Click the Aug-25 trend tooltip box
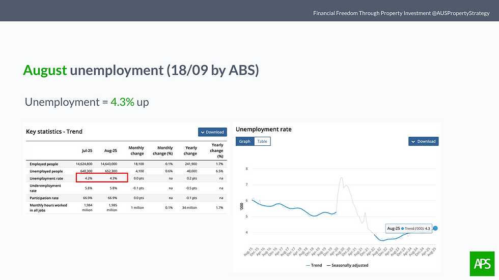 tap(409, 229)
